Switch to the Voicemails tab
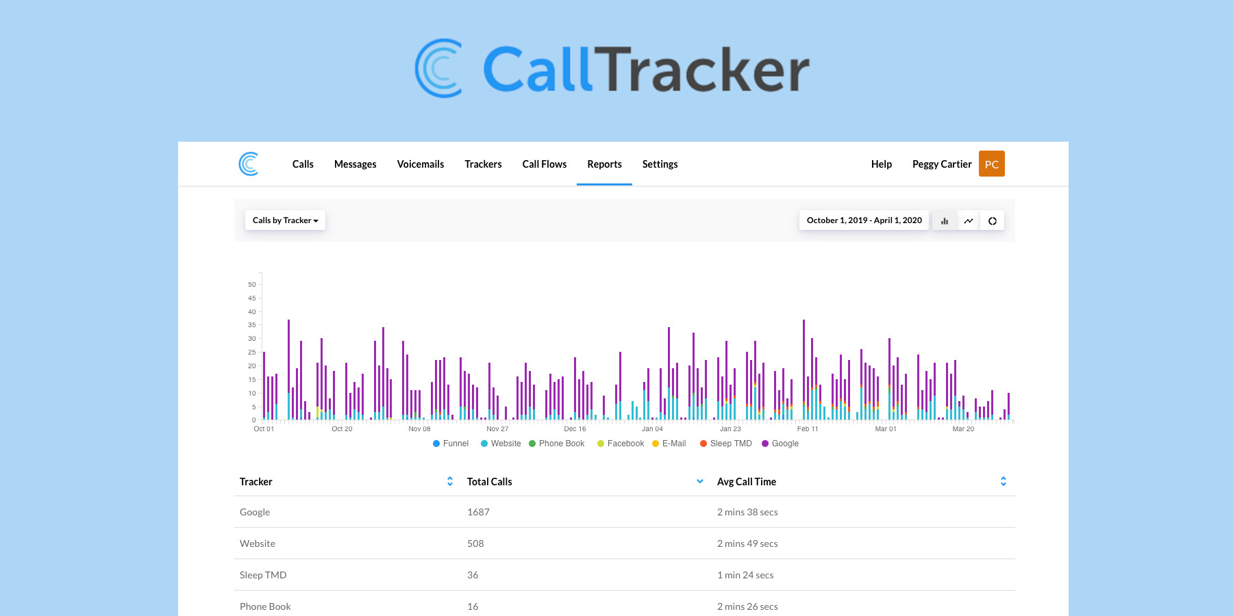Viewport: 1233px width, 616px height. tap(420, 164)
